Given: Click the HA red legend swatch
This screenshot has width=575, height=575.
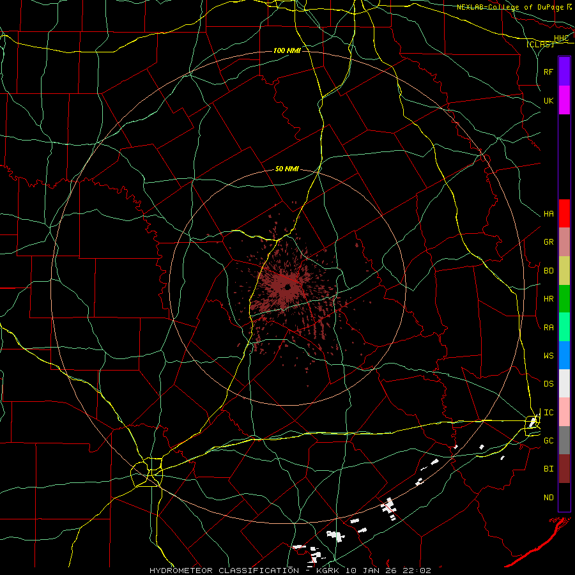Looking at the screenshot, I should pos(564,213).
